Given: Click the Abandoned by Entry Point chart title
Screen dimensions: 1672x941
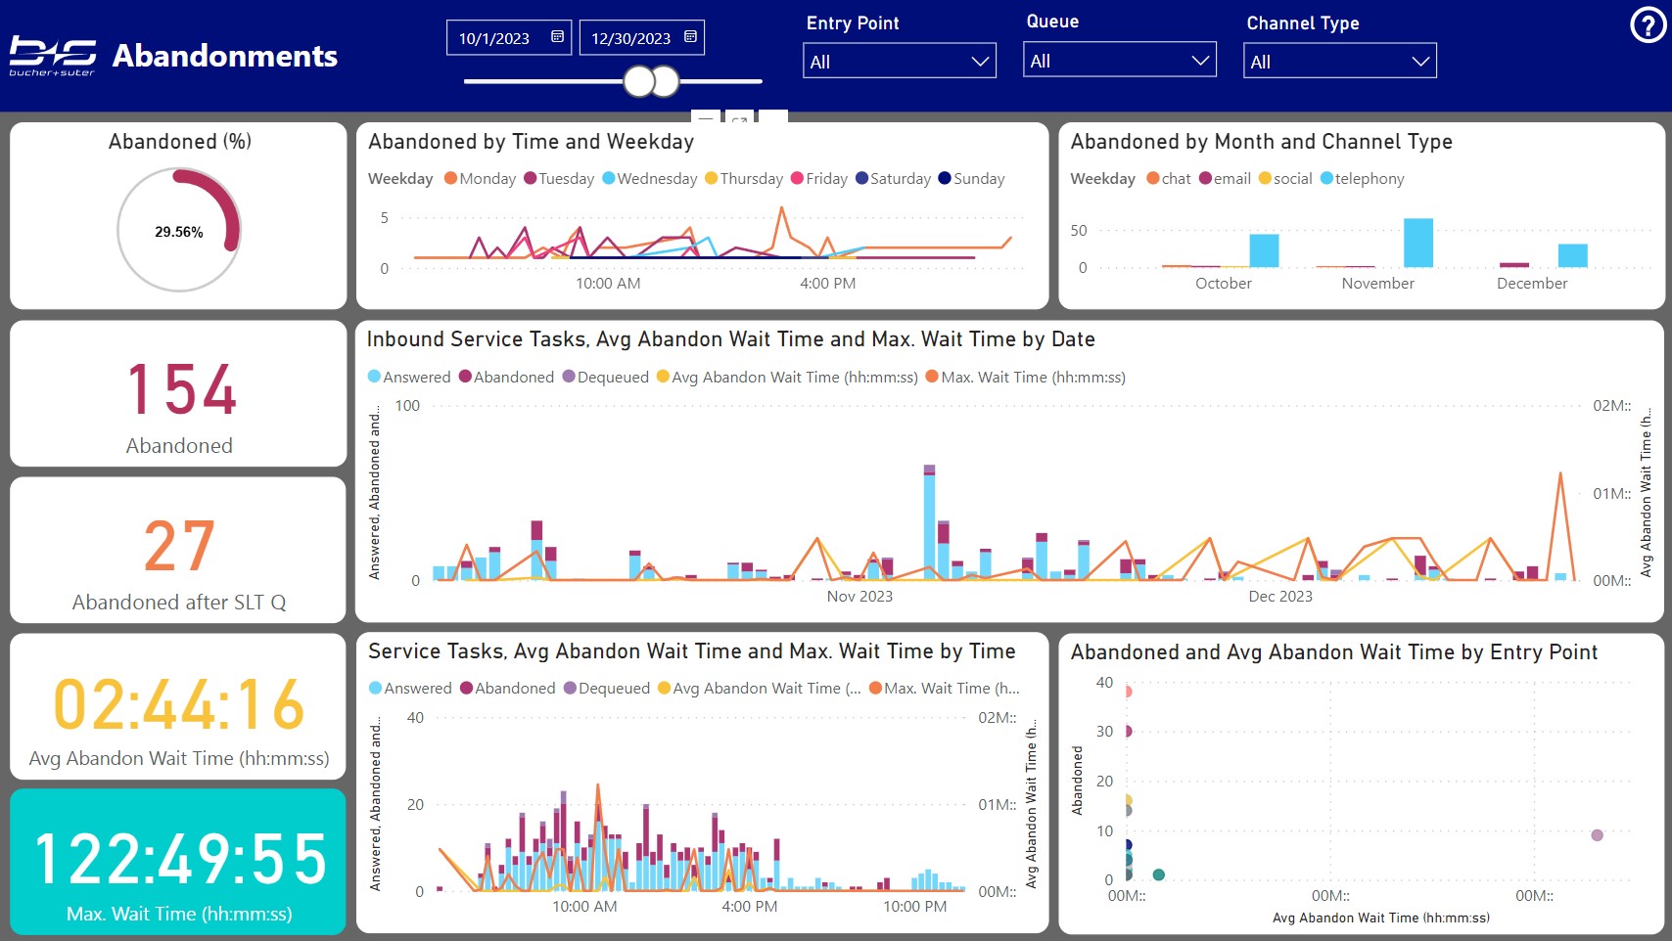Looking at the screenshot, I should [x=1333, y=652].
